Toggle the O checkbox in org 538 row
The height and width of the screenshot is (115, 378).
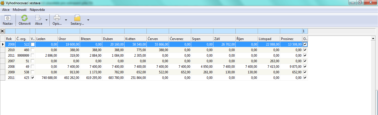[x=305, y=72]
